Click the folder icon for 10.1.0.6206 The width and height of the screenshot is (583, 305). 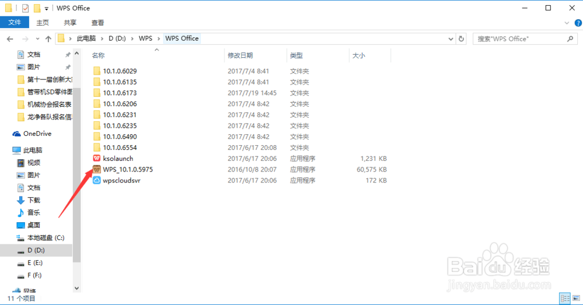coord(97,104)
